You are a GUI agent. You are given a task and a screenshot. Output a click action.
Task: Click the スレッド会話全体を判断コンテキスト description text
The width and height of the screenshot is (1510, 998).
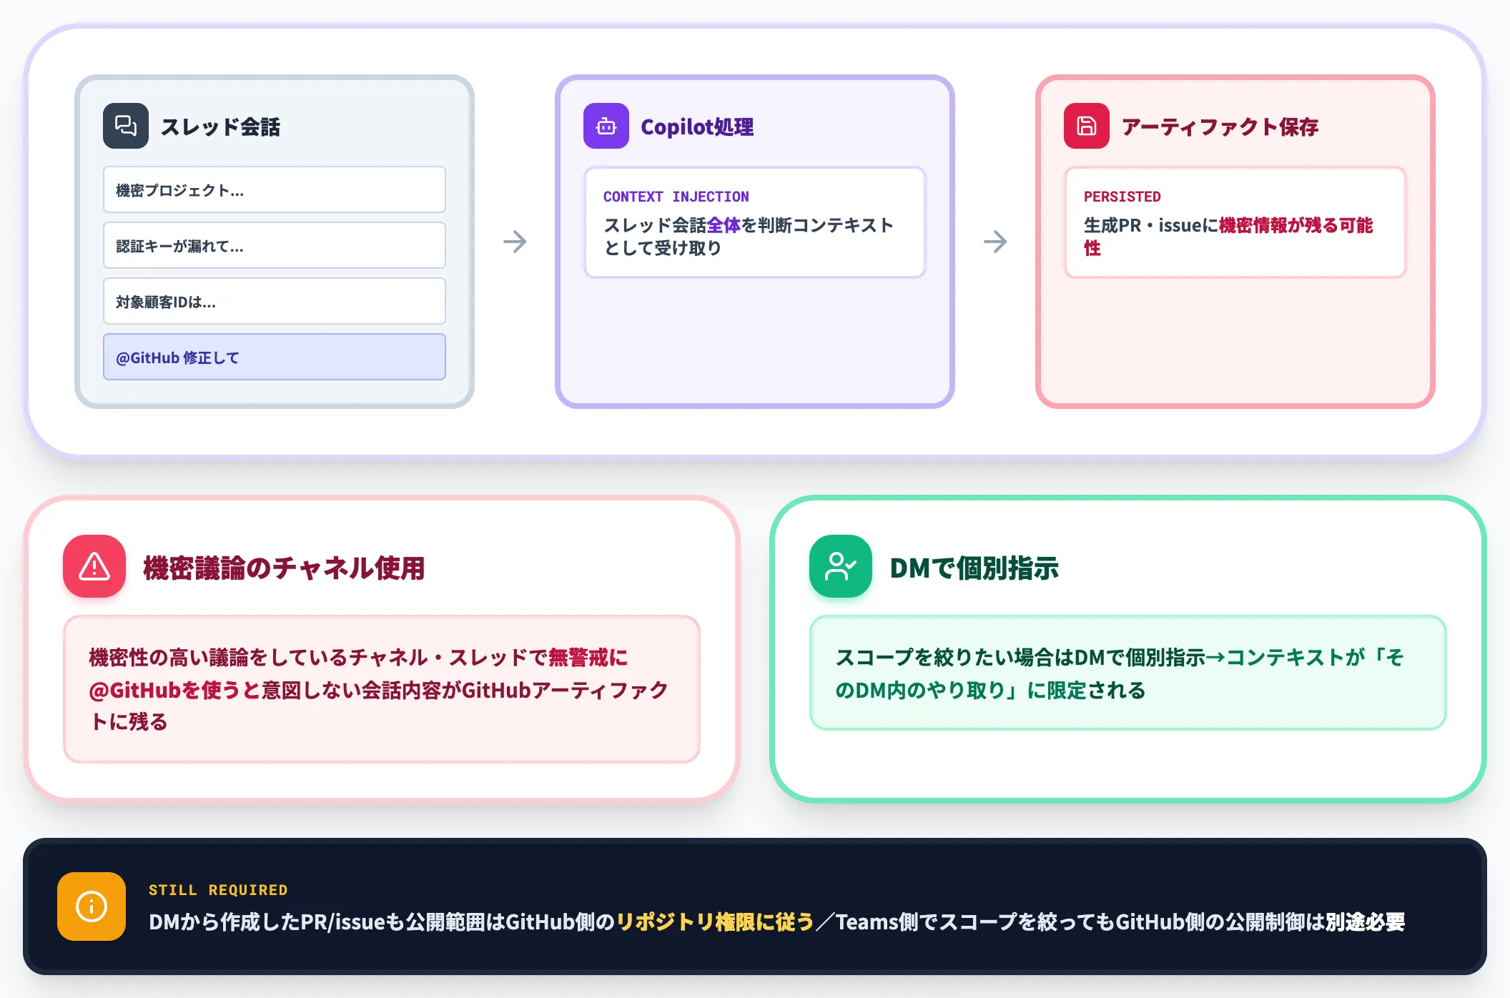pyautogui.click(x=749, y=237)
